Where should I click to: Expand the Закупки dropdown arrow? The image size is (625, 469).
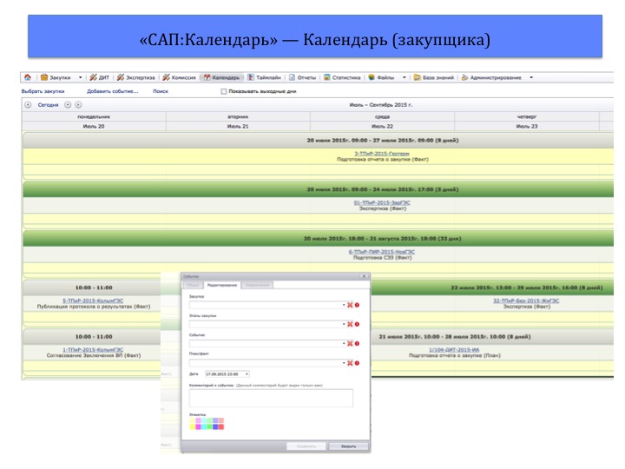80,77
